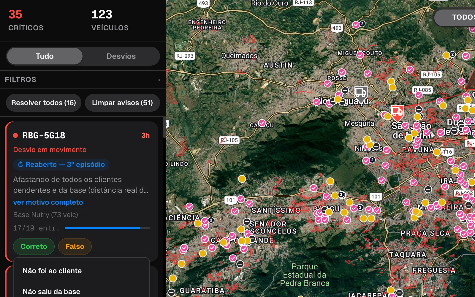Click Resolver todos (16) button
This screenshot has width=475, height=297.
click(44, 103)
